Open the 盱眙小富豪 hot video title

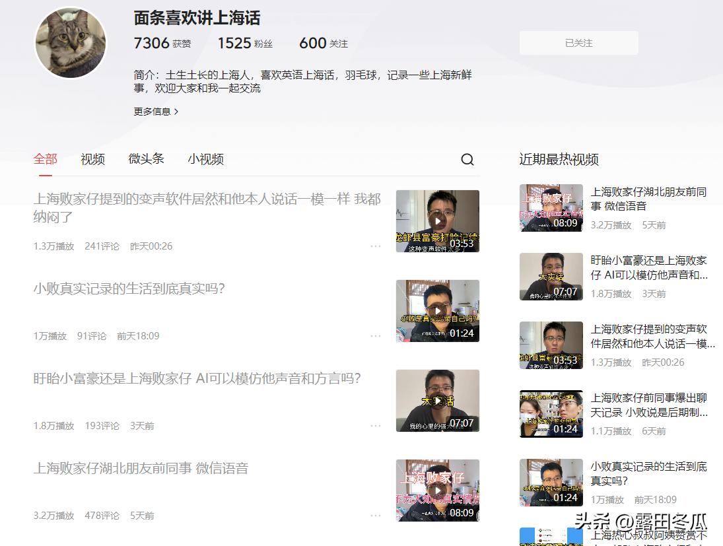pos(649,268)
